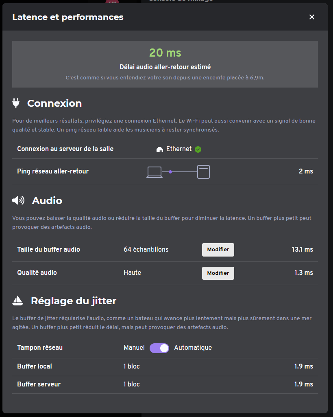Click Modifier for Qualité audio
Image resolution: width=333 pixels, height=417 pixels.
(218, 273)
